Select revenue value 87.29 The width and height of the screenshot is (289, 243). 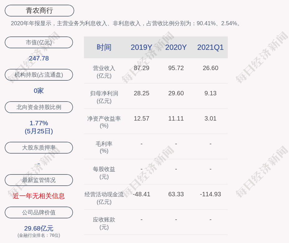[141, 68]
